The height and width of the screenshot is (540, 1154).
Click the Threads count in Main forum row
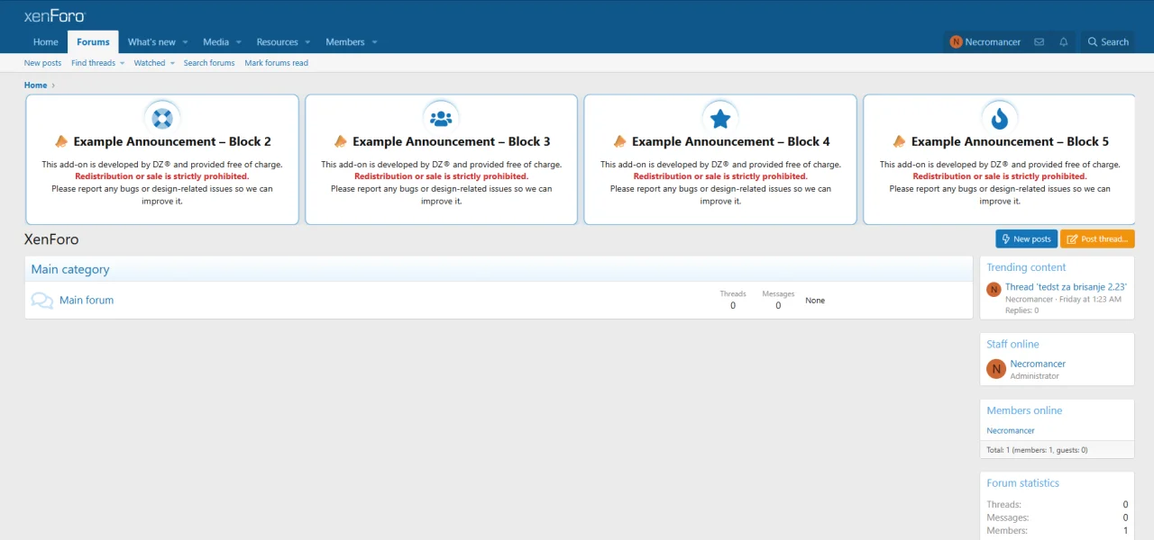tap(733, 305)
